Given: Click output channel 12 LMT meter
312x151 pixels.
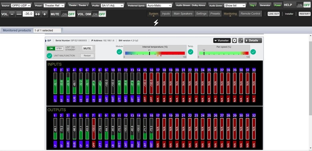Looking at the screenshot, I should (x=126, y=129).
